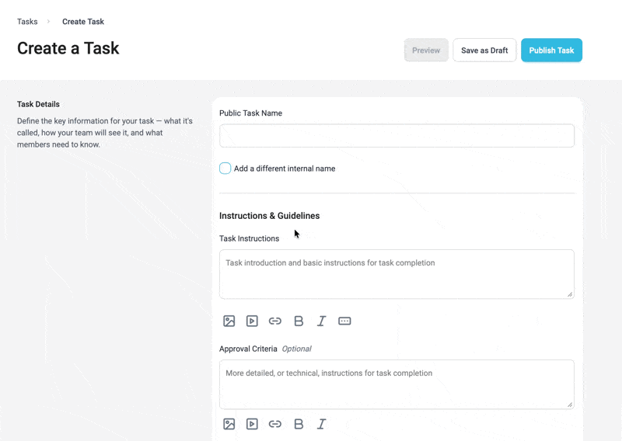
Task: Publish the task
Action: tap(551, 50)
